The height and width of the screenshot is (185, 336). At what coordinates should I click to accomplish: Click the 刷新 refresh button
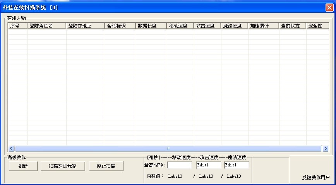(x=23, y=166)
